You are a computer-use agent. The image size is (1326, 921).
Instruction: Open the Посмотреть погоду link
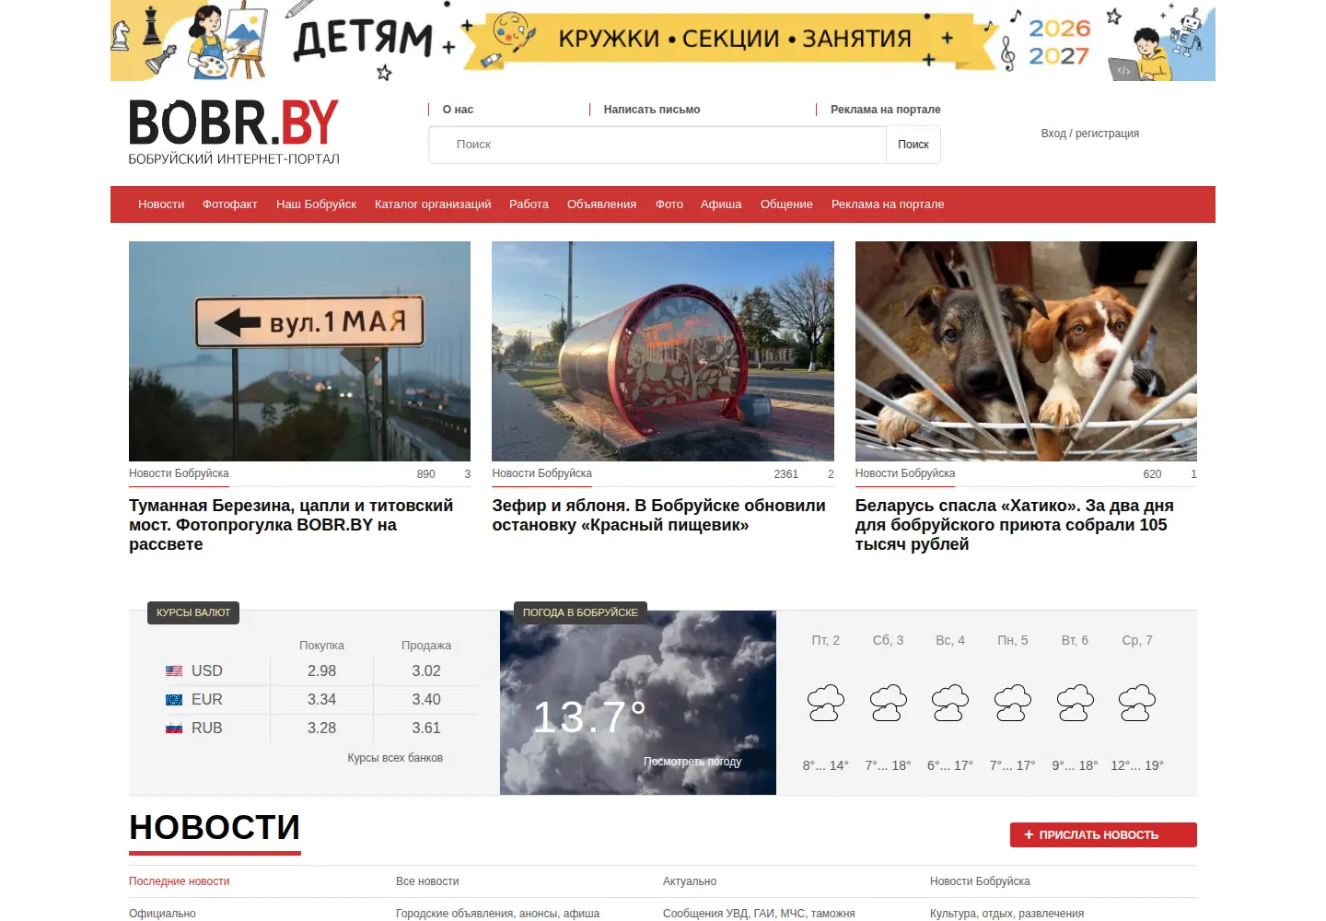[692, 762]
